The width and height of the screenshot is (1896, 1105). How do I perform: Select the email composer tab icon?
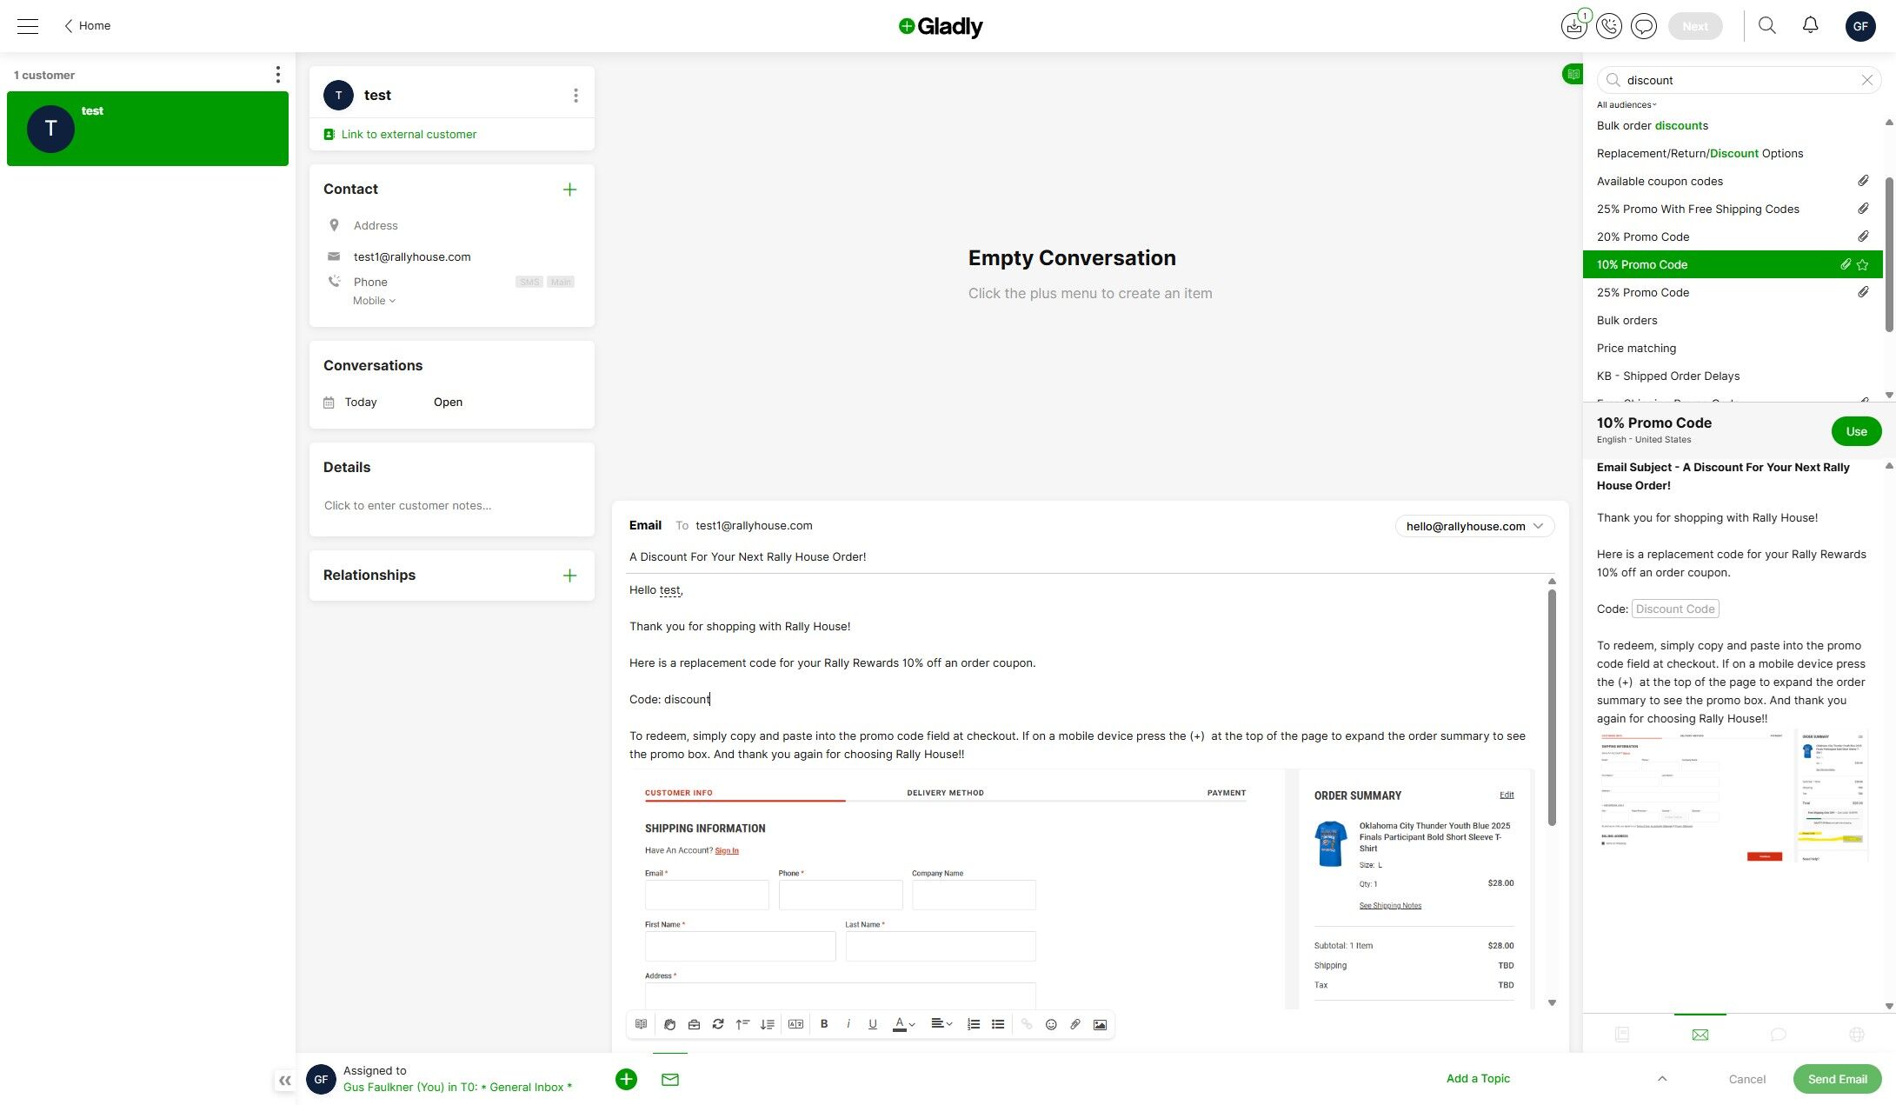[x=670, y=1079]
